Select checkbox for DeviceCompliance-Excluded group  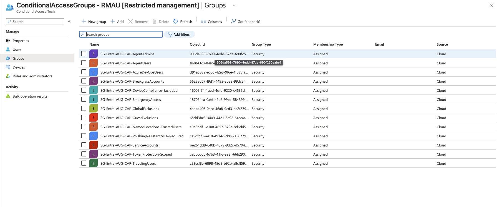84,90
